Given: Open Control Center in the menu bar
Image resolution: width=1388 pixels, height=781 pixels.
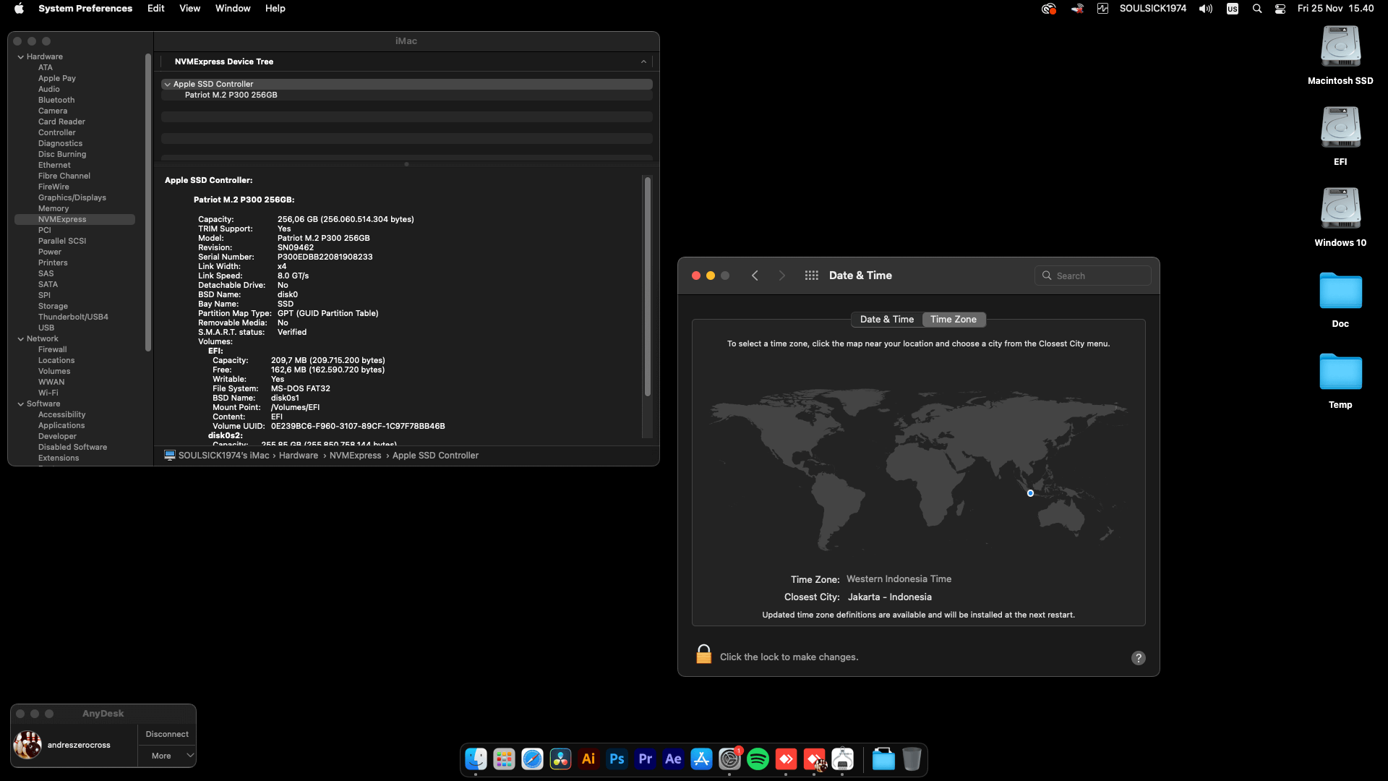Looking at the screenshot, I should pos(1280,9).
